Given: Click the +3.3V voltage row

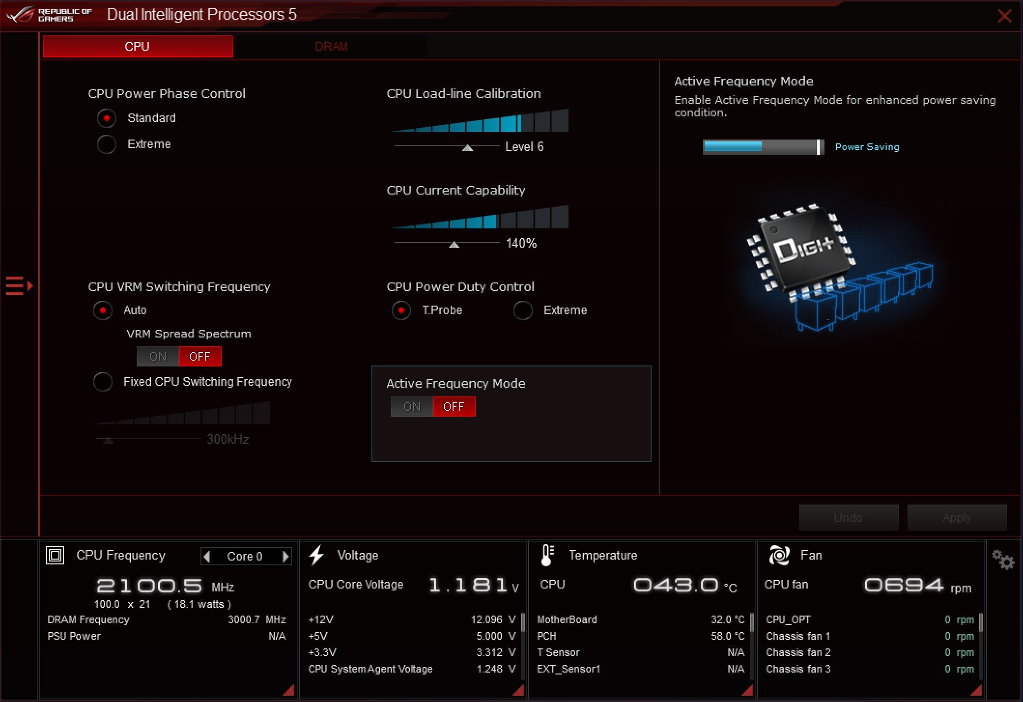Looking at the screenshot, I should pyautogui.click(x=412, y=652).
